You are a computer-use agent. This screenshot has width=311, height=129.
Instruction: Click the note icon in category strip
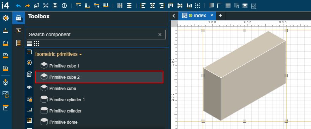coord(29,52)
